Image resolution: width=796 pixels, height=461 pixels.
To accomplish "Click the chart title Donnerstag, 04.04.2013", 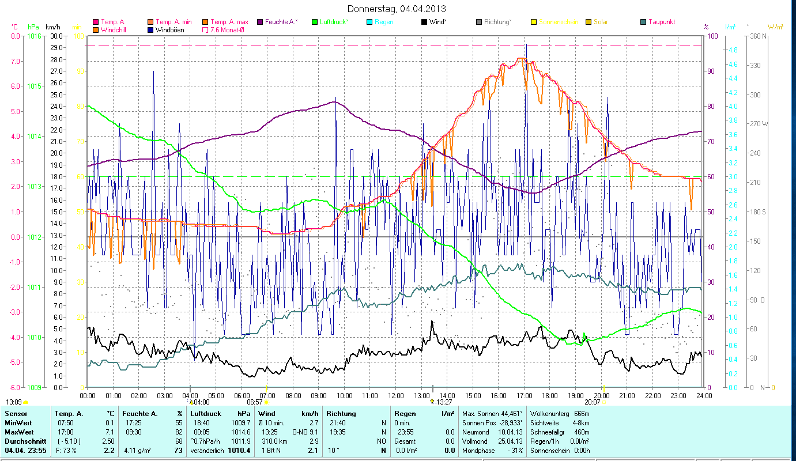I will click(x=397, y=9).
